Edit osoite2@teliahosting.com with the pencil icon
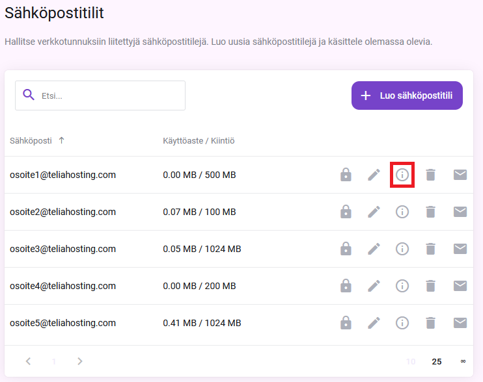483x382 pixels. [374, 212]
